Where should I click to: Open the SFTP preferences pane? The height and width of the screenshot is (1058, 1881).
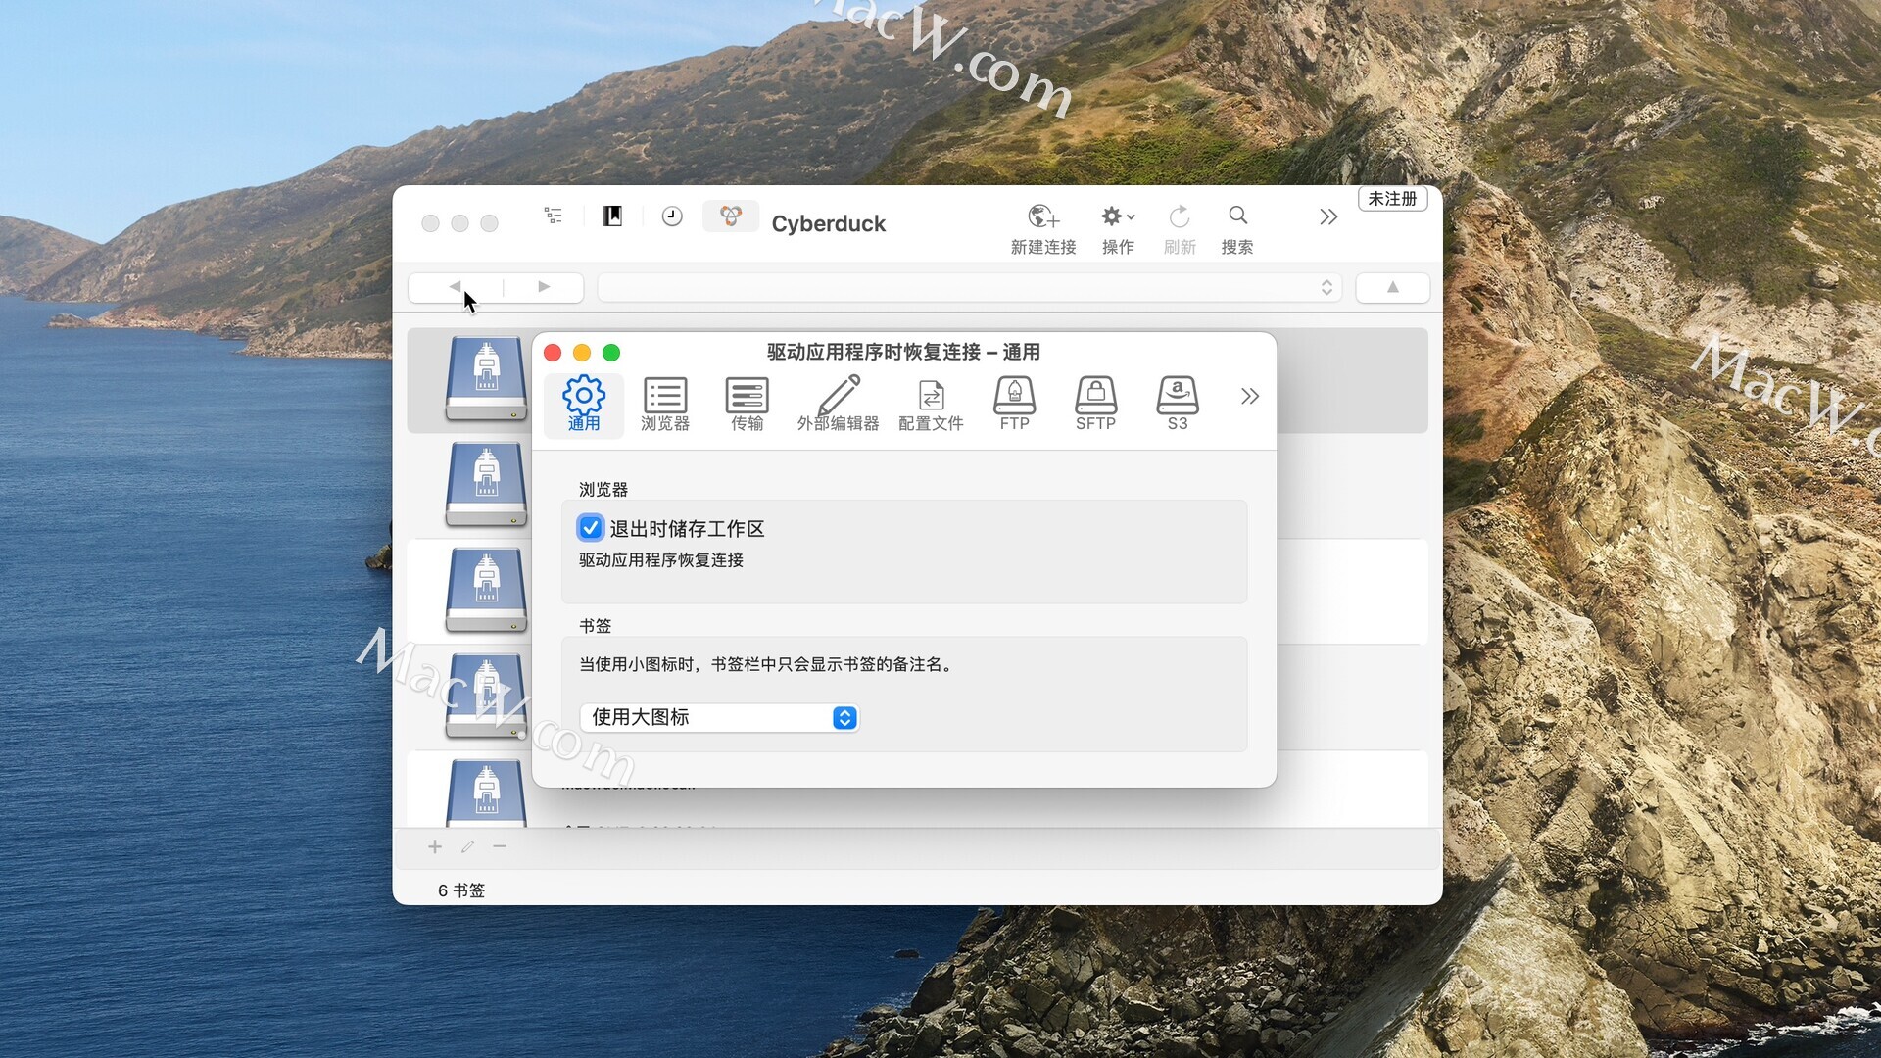[x=1095, y=403]
